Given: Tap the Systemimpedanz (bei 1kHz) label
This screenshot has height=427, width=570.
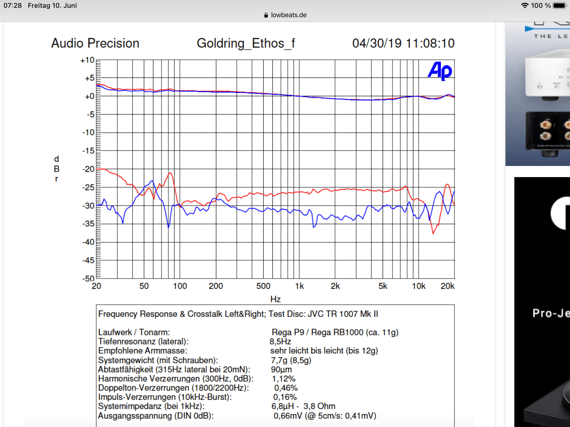Looking at the screenshot, I should click(151, 406).
